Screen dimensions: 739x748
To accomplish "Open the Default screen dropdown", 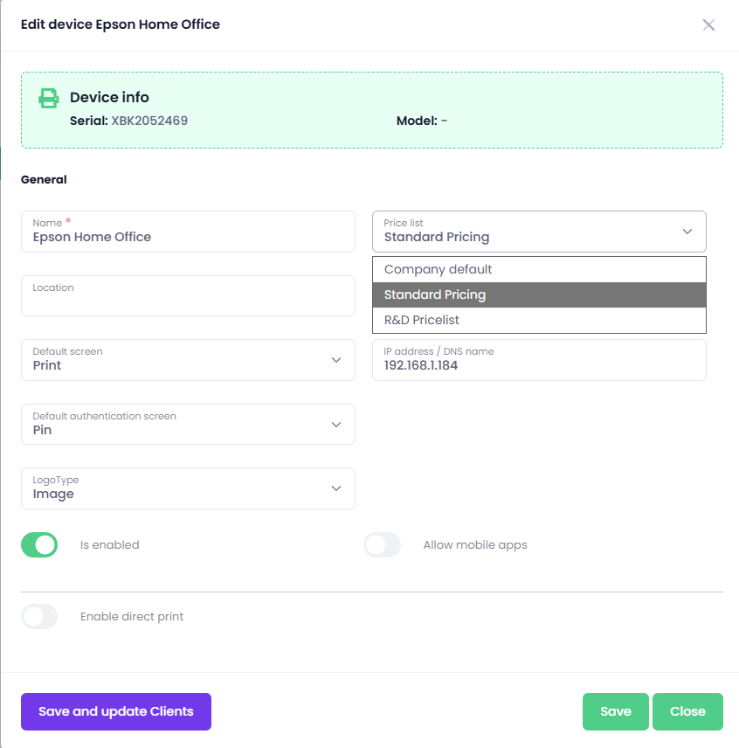I will click(188, 360).
